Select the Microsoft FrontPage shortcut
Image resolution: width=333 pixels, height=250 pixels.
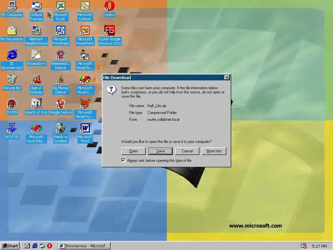[x=60, y=35]
